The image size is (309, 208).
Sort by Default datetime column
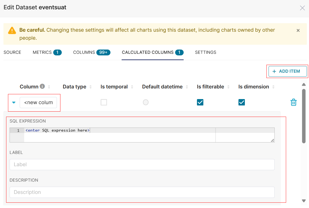(187, 87)
